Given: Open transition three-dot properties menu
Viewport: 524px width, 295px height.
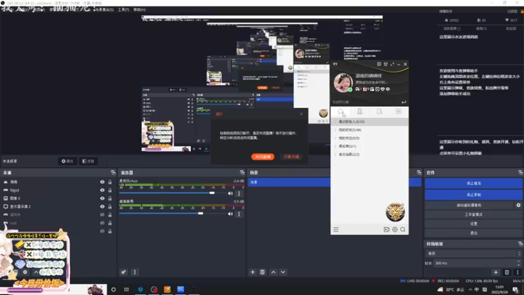Looking at the screenshot, I should (x=517, y=272).
